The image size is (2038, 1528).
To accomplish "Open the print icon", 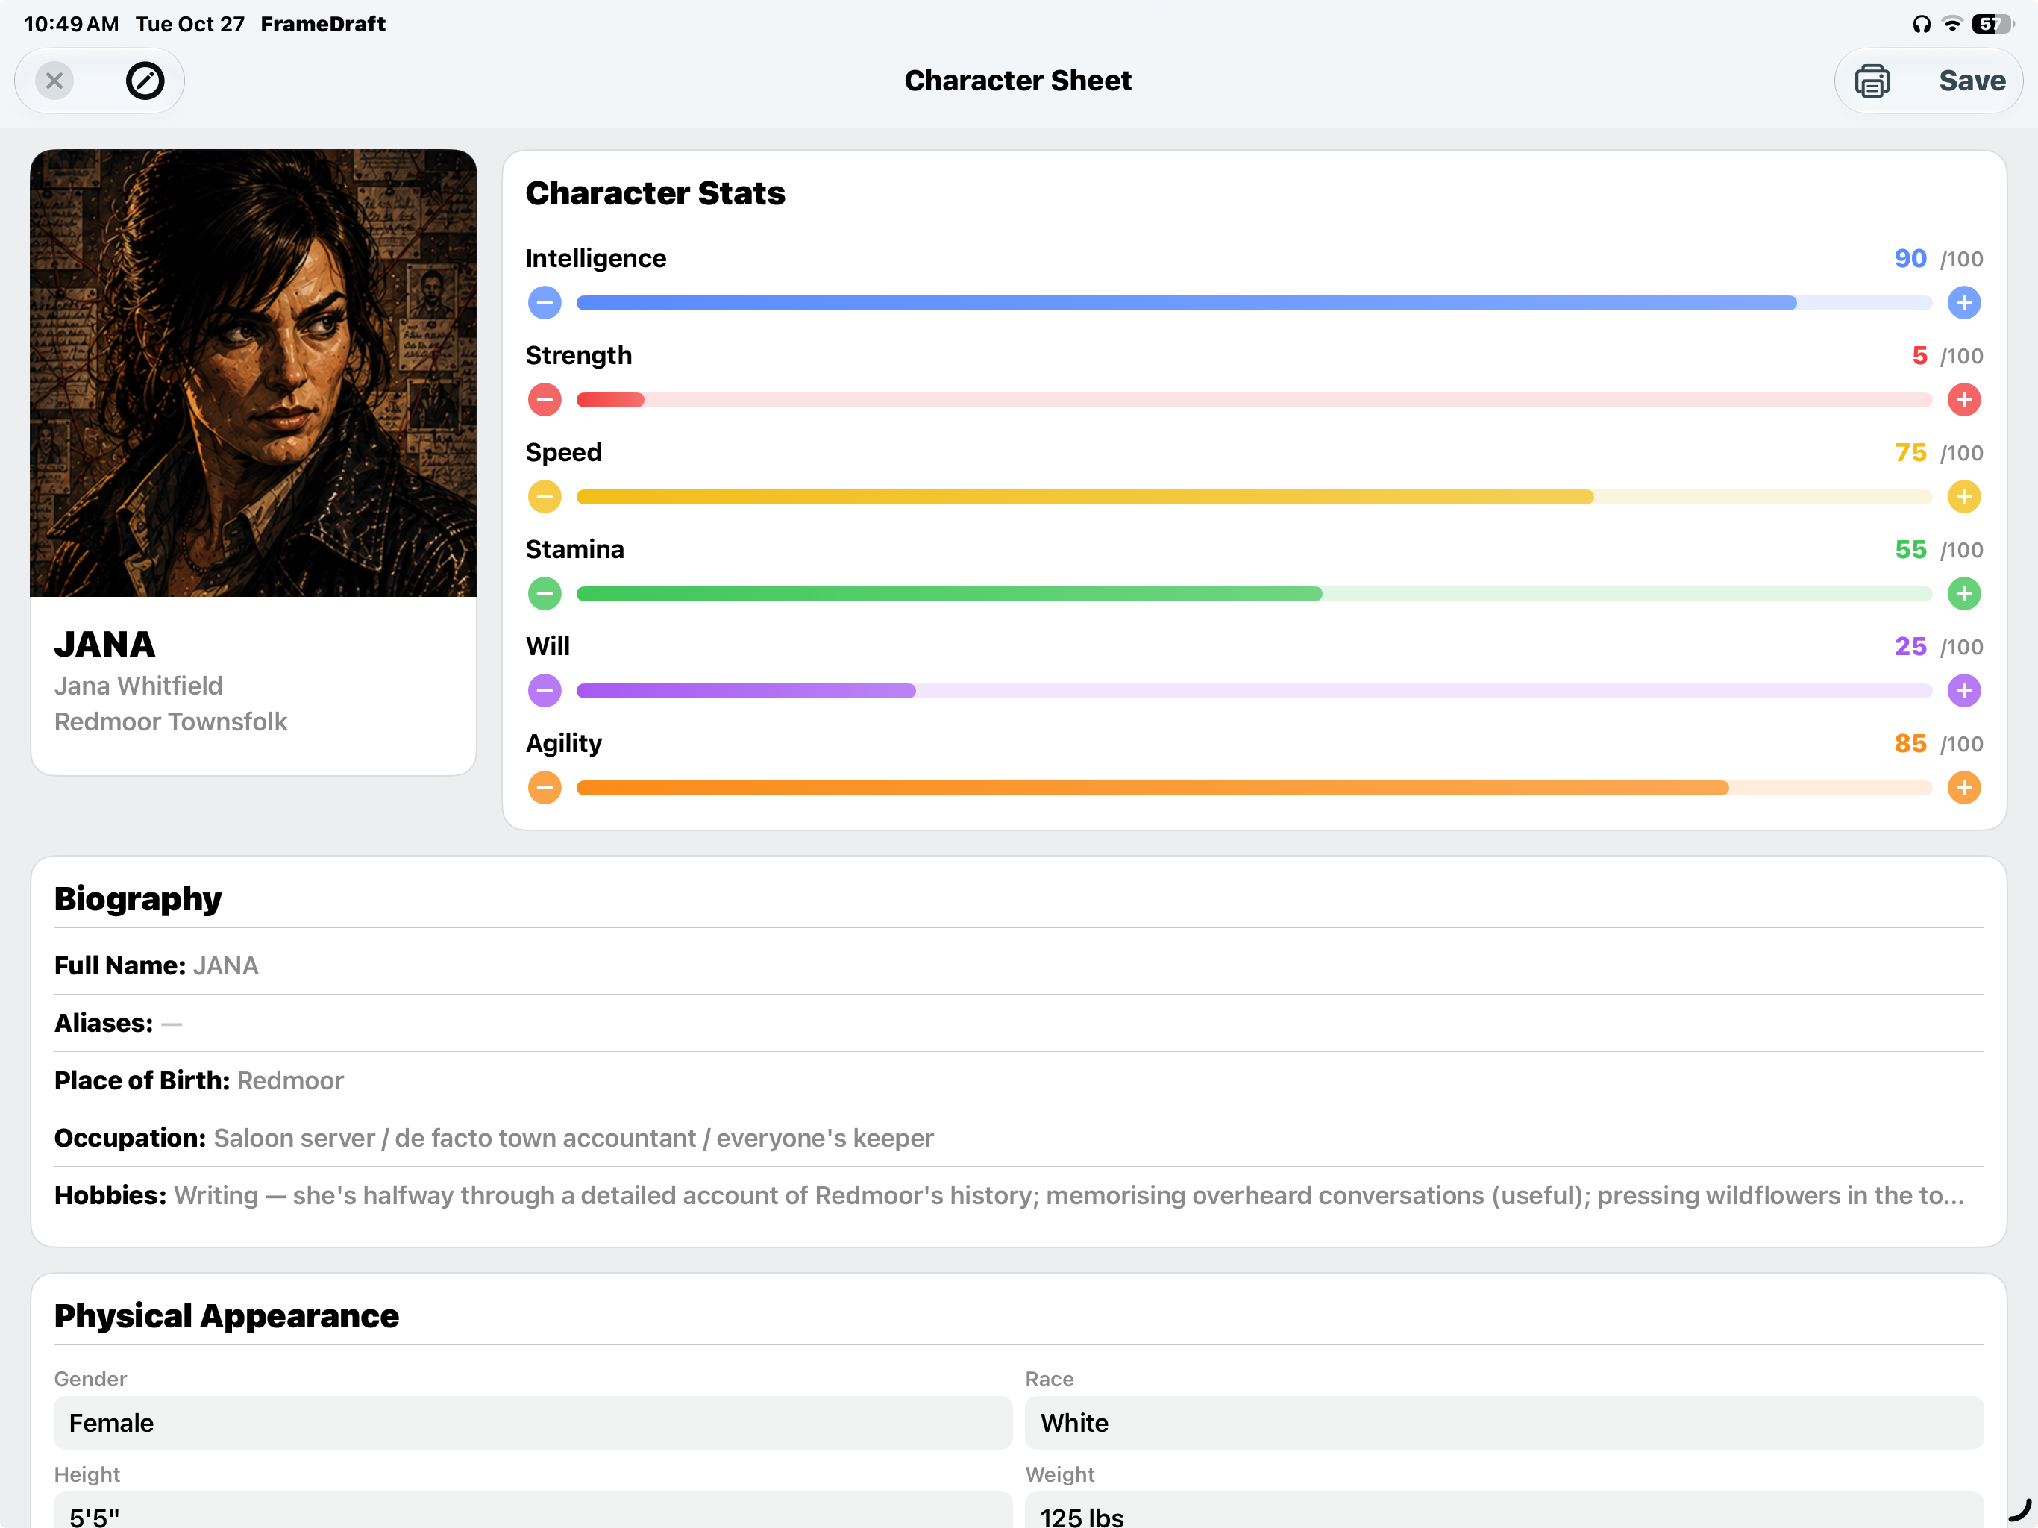I will point(1872,81).
